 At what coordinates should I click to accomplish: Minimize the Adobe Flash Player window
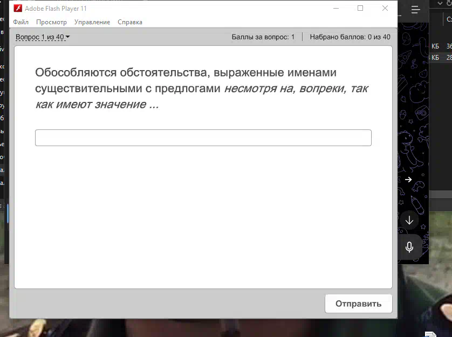[x=336, y=9]
